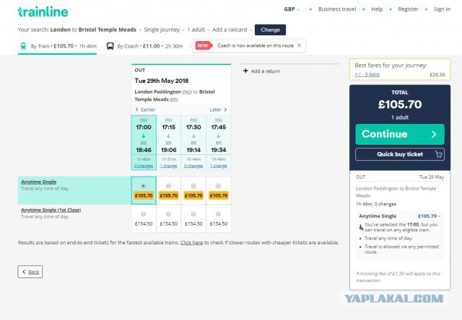Go to the Register page
This screenshot has width=462, height=320.
click(408, 9)
